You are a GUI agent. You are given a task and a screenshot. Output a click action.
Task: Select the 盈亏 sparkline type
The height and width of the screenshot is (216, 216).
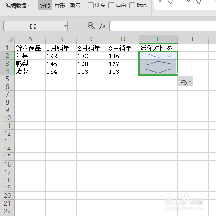click(75, 6)
